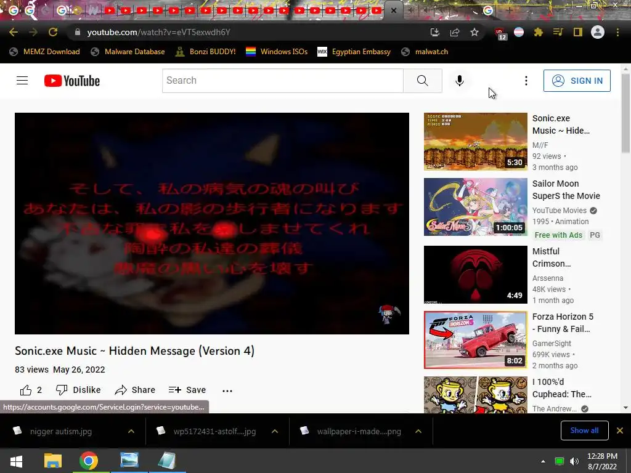Open the malwat.ch bookmark
631x473 pixels.
[x=425, y=52]
